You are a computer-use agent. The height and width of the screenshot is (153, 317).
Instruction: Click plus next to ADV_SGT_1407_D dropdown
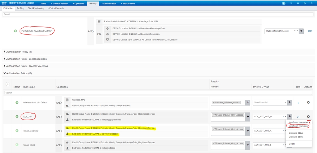[290, 117]
